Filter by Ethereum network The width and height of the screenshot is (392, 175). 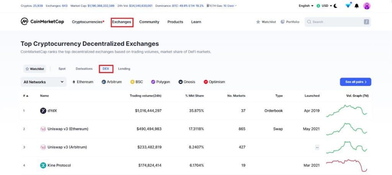[x=83, y=82]
